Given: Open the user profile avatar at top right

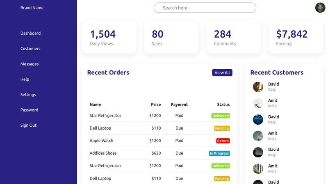Looking at the screenshot, I should 320,8.
